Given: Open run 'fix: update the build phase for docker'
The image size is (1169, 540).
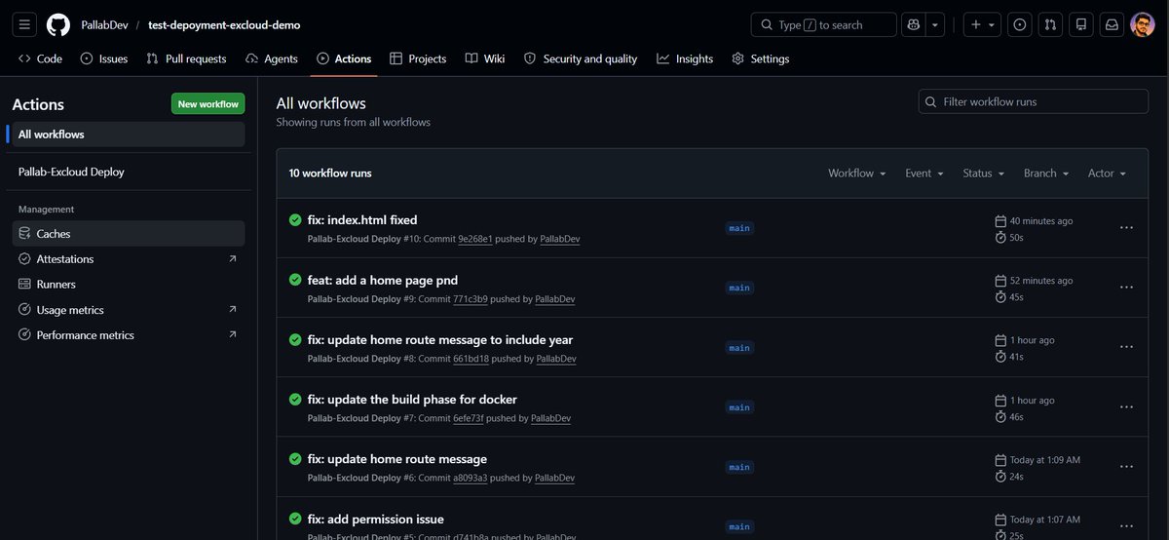Looking at the screenshot, I should pyautogui.click(x=412, y=400).
